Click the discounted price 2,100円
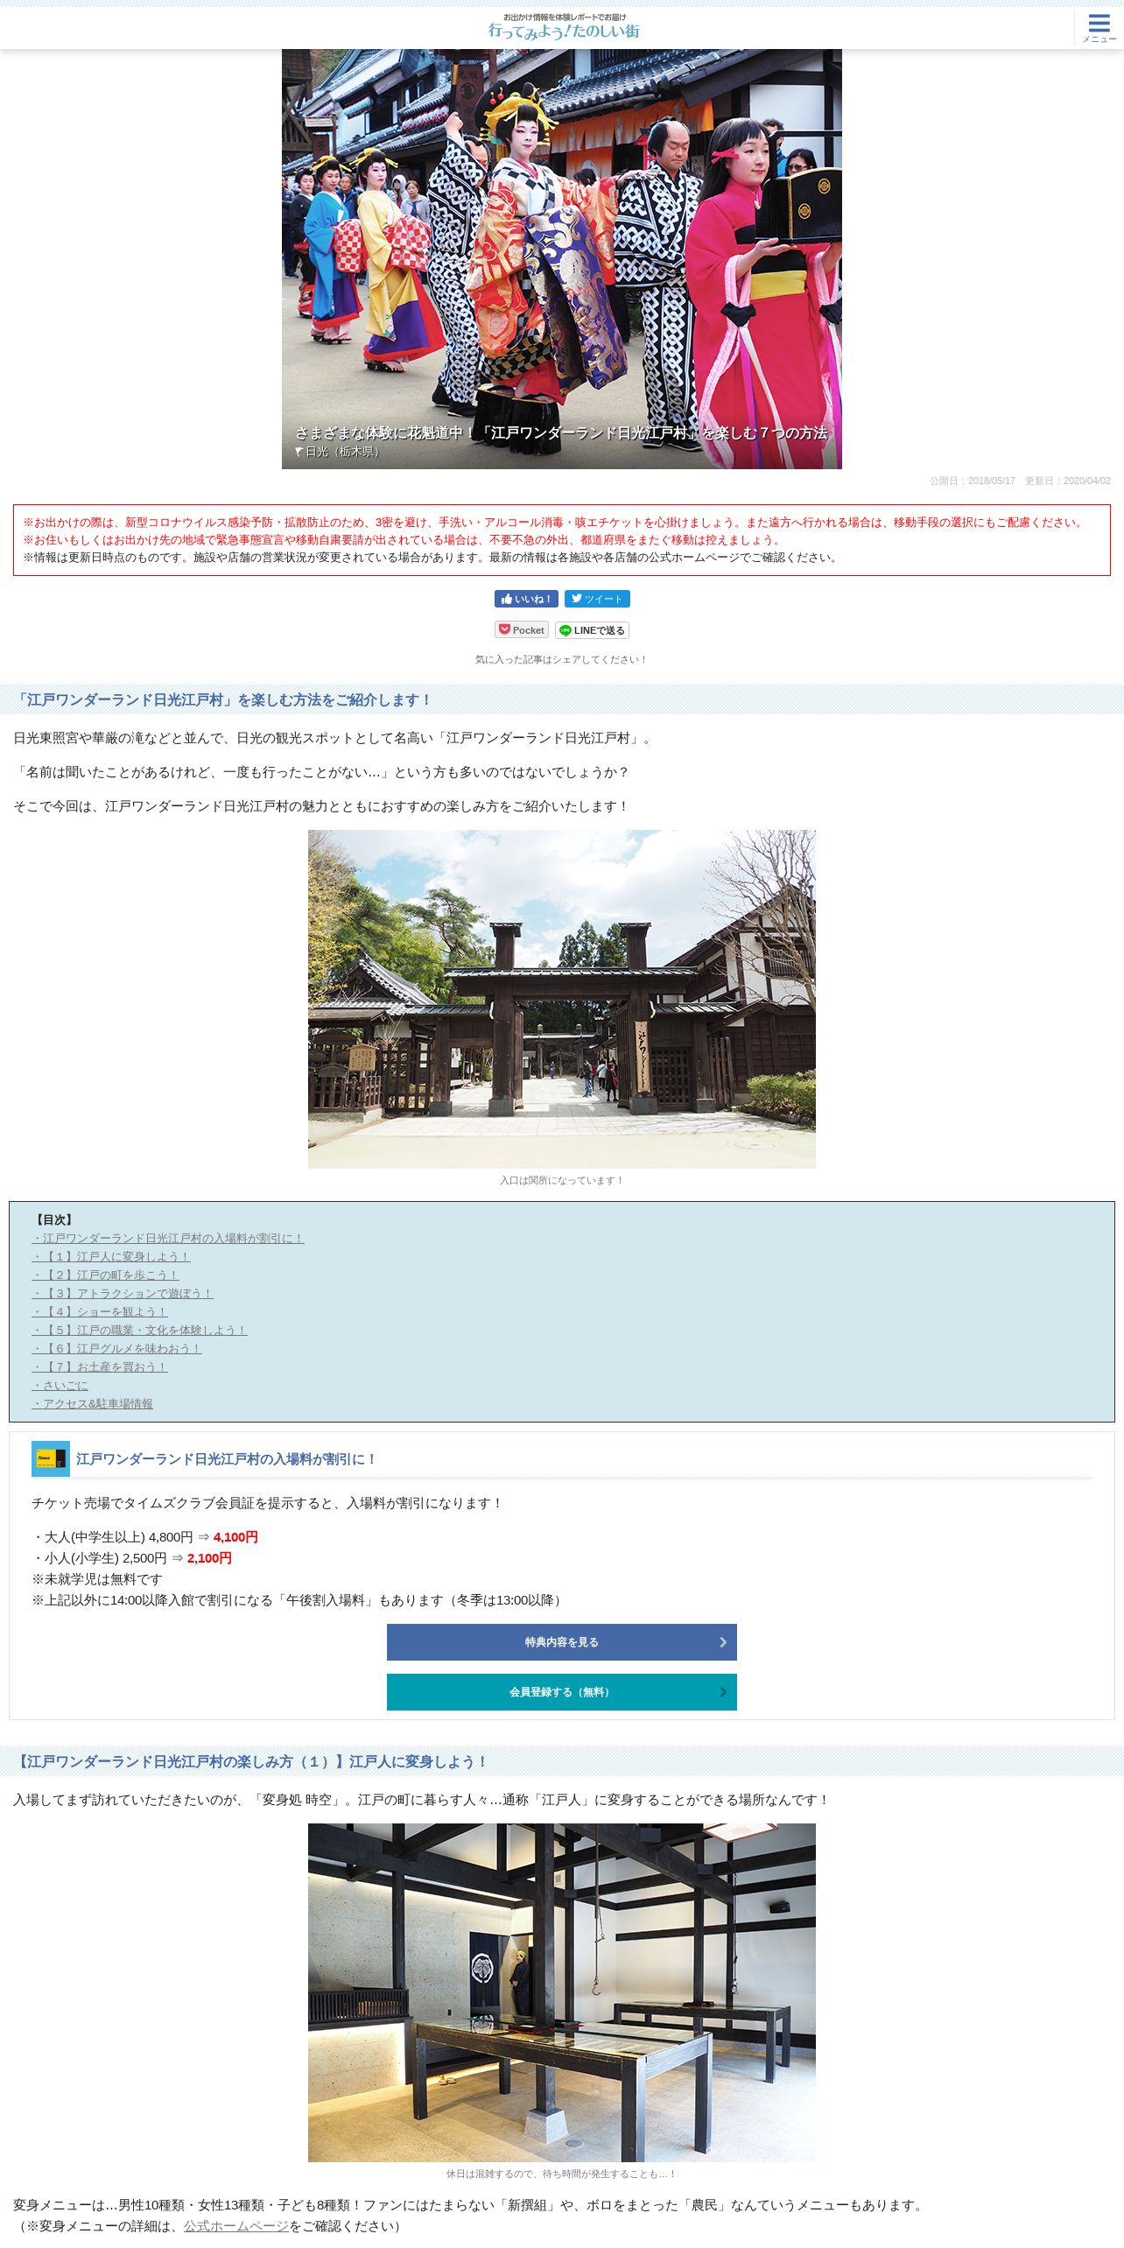The height and width of the screenshot is (2248, 1124). [x=209, y=1558]
